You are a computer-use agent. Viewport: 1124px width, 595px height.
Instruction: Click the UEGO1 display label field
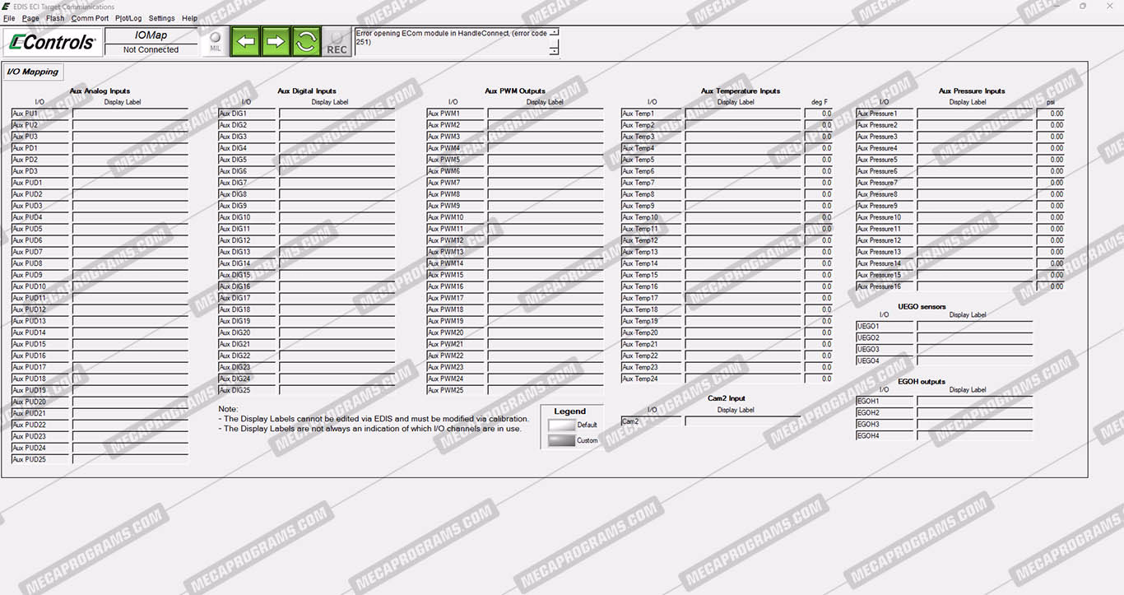(x=974, y=327)
